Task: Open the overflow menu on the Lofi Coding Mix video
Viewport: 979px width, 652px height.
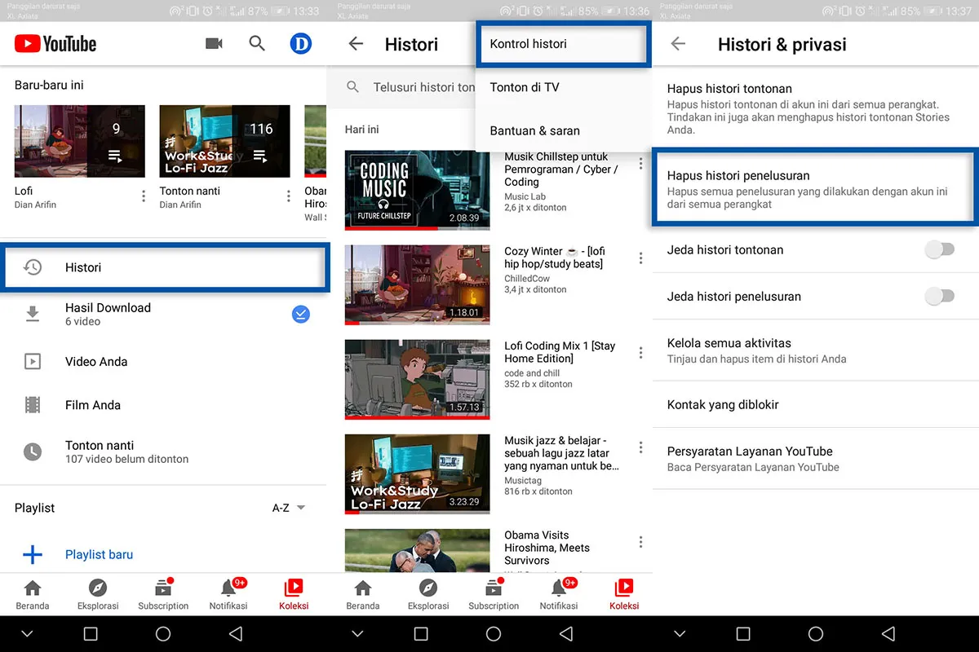Action: click(641, 350)
